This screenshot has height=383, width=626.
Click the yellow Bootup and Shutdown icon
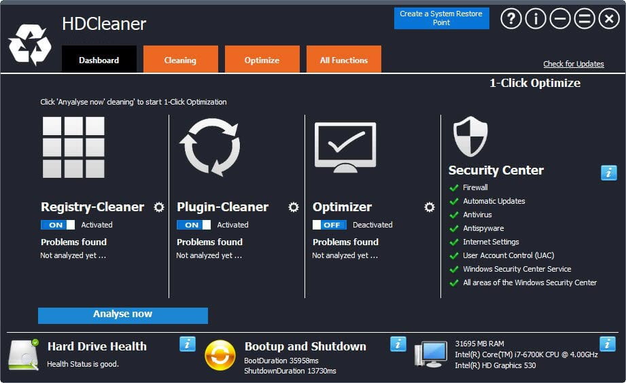pyautogui.click(x=220, y=355)
